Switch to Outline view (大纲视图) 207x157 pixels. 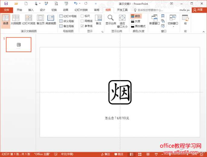(16, 20)
